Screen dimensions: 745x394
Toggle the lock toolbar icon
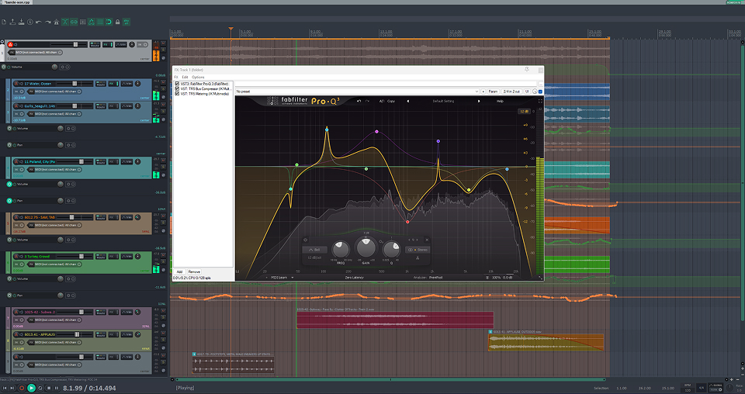(x=117, y=22)
